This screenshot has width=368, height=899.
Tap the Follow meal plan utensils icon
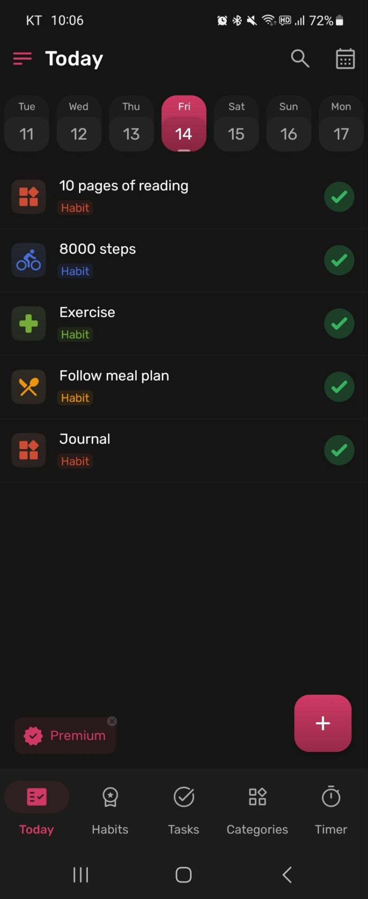pos(29,387)
